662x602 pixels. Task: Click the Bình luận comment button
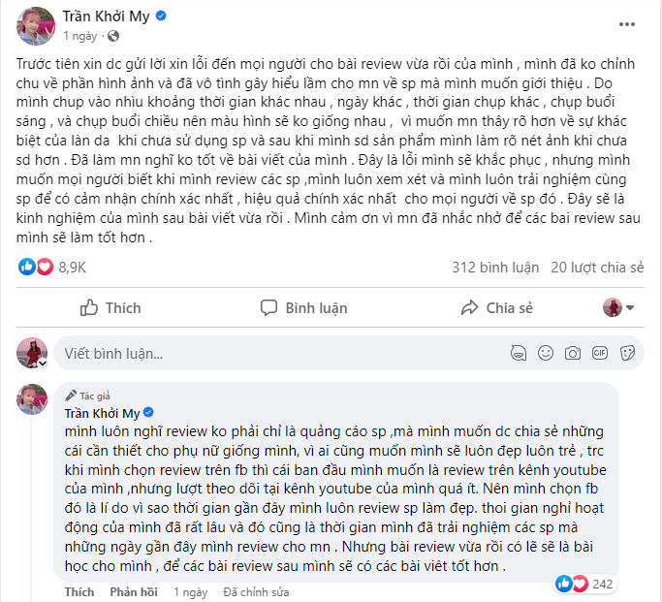[303, 307]
